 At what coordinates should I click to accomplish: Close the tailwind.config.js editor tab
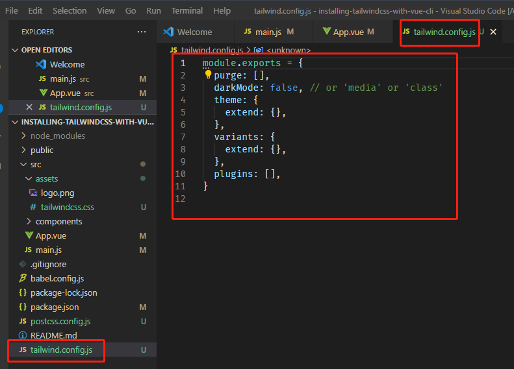pos(493,32)
